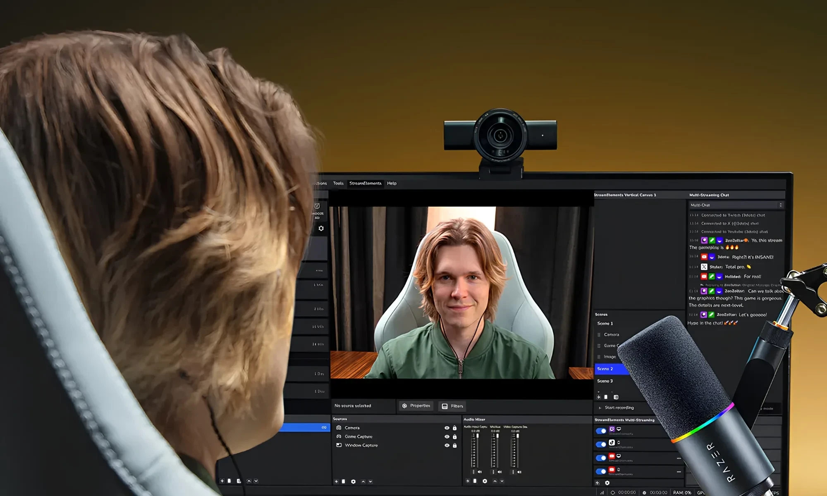Add a multi-streaming destination
Screen dimensions: 827x496
pyautogui.click(x=597, y=483)
